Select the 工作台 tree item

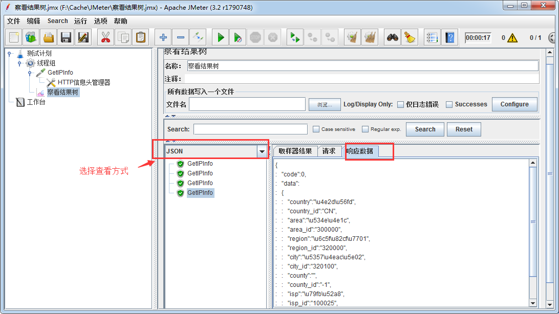(36, 102)
